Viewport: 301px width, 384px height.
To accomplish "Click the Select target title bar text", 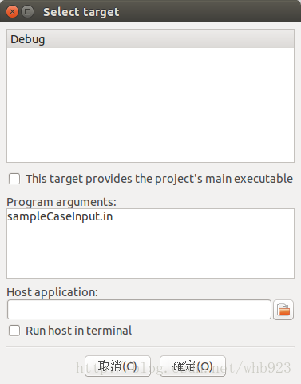I will (x=81, y=12).
